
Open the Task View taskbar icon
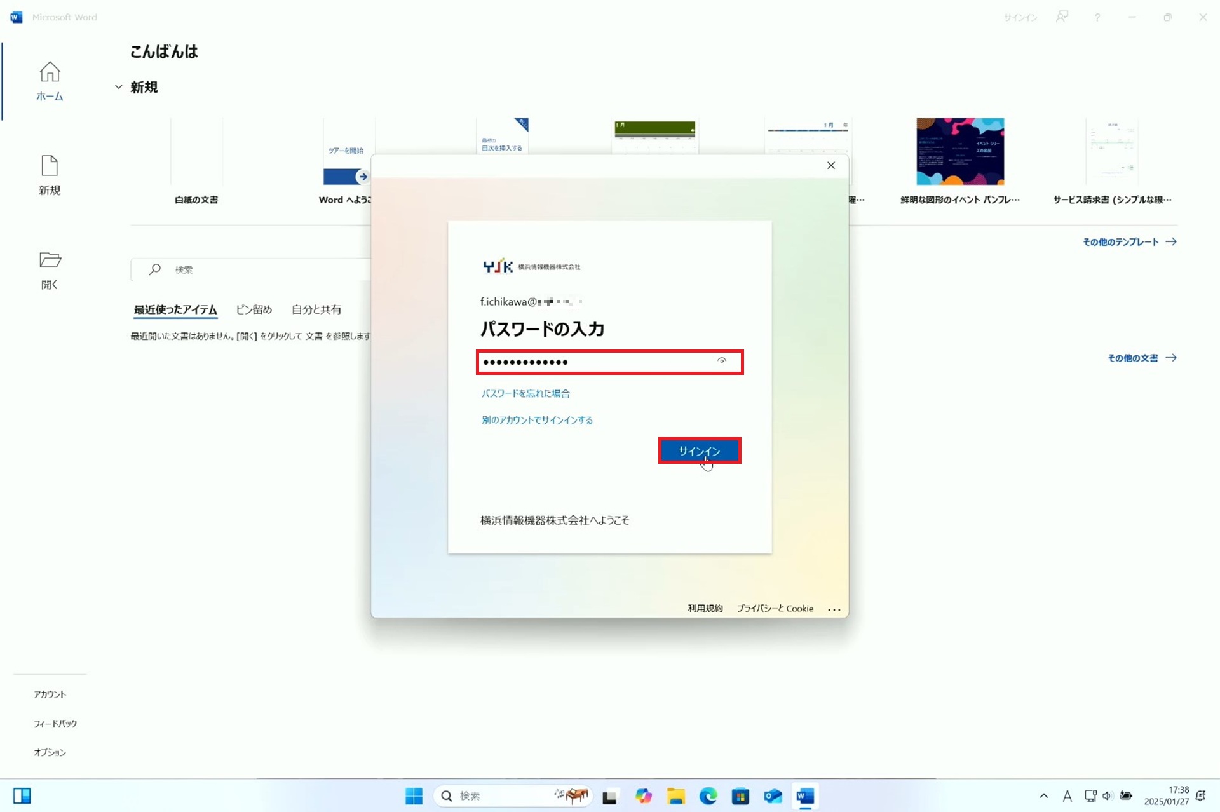point(610,796)
